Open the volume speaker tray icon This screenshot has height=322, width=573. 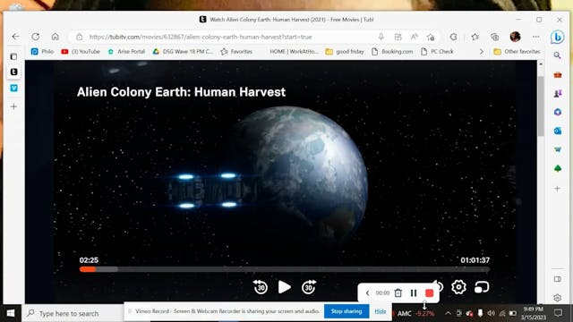coord(492,313)
